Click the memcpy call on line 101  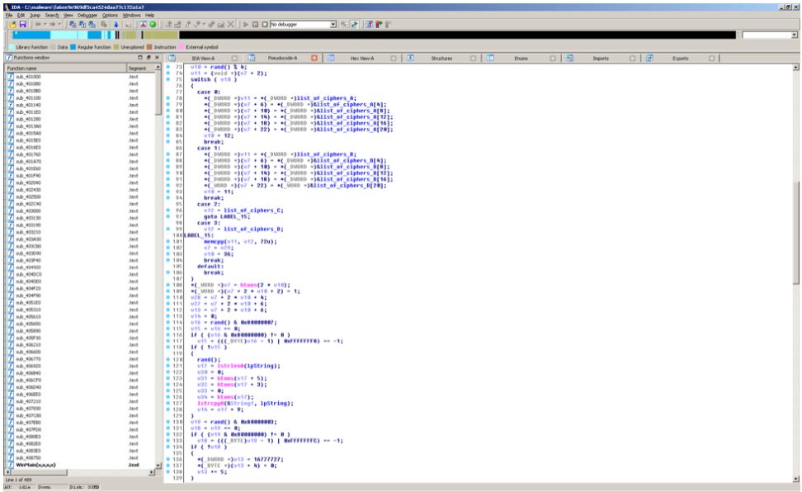(213, 241)
